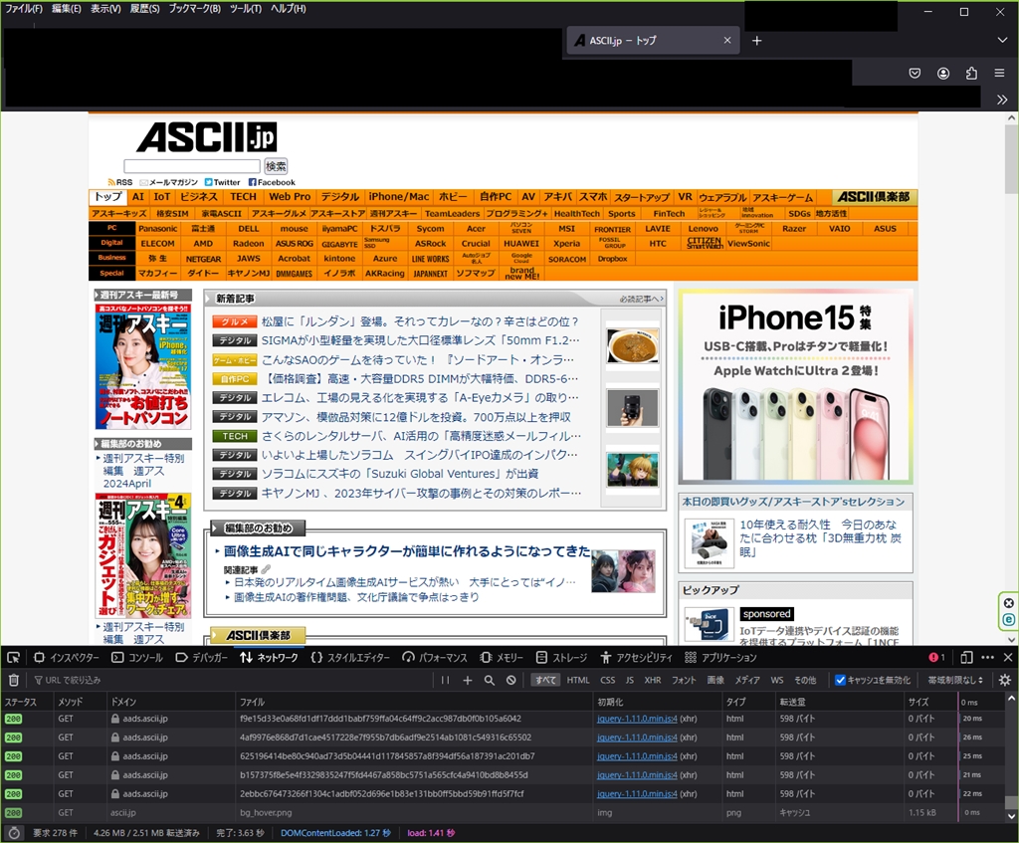
Task: Open ブックマーク(B) menu
Action: (194, 8)
